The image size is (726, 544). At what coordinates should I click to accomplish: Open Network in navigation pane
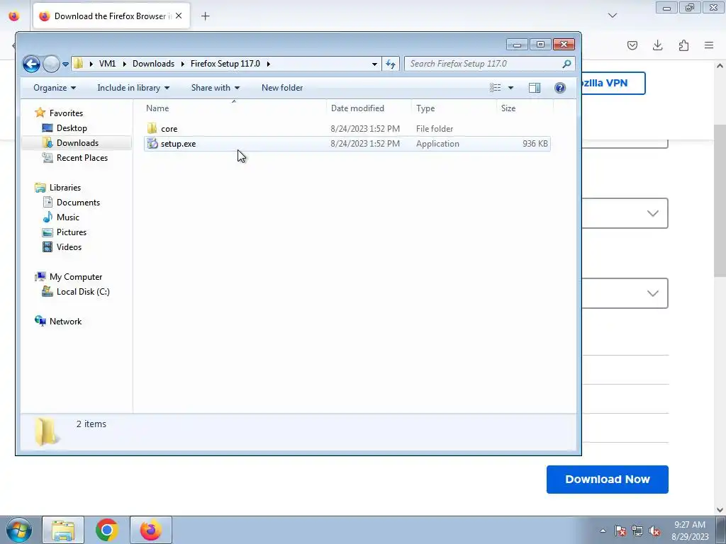pos(65,322)
